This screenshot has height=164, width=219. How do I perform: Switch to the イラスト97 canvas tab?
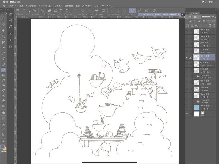pyautogui.click(x=97, y=14)
